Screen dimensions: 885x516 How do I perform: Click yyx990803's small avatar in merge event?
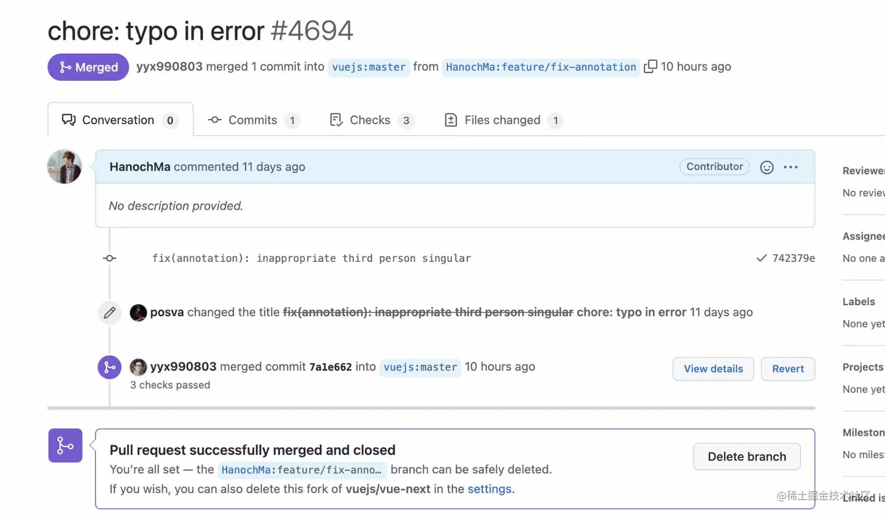click(x=138, y=367)
